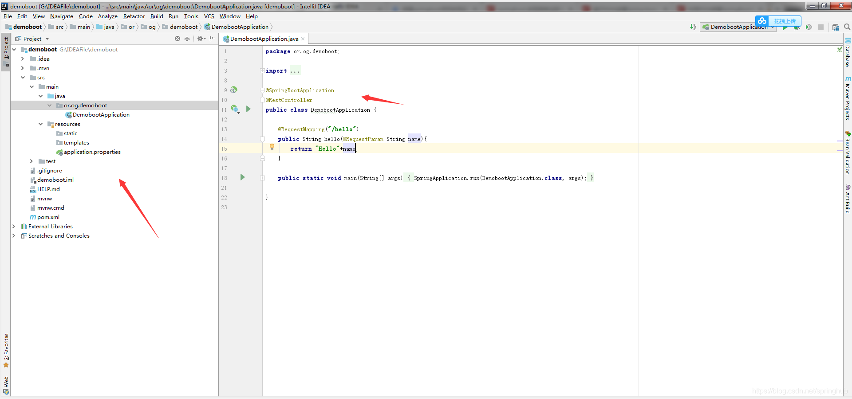Click the Spring class gutter icon on line 11
Screen dimensions: 852x399
coord(235,109)
